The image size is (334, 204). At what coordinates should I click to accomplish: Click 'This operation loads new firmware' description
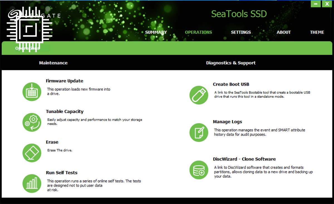78,92
